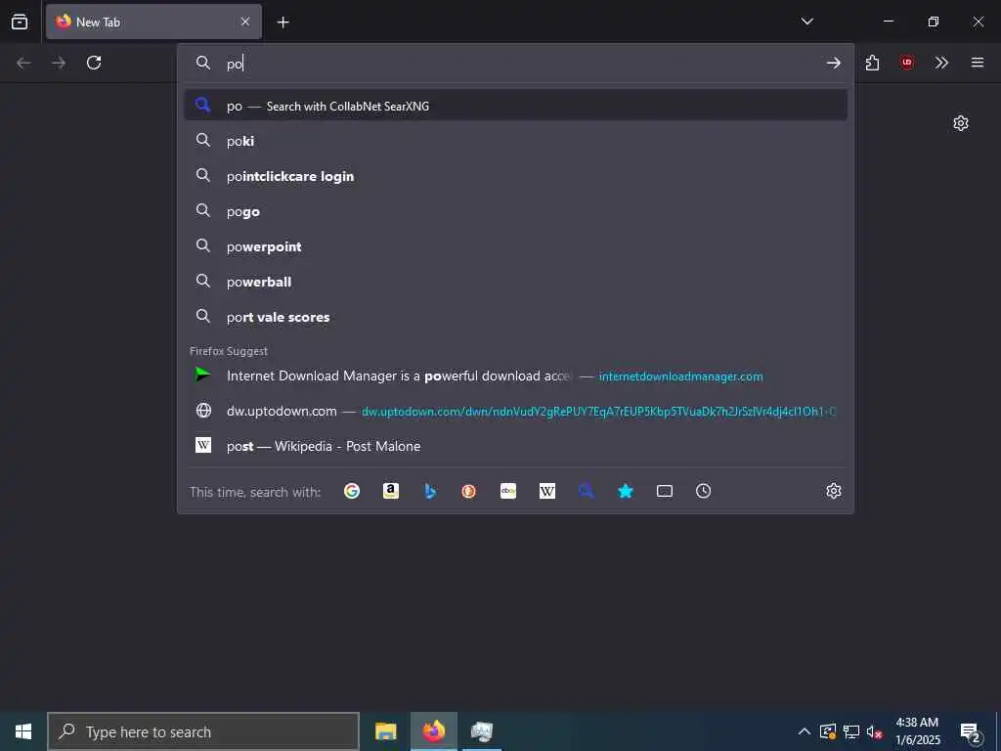
Task: Show more tools overflow chevrons
Action: [x=941, y=63]
